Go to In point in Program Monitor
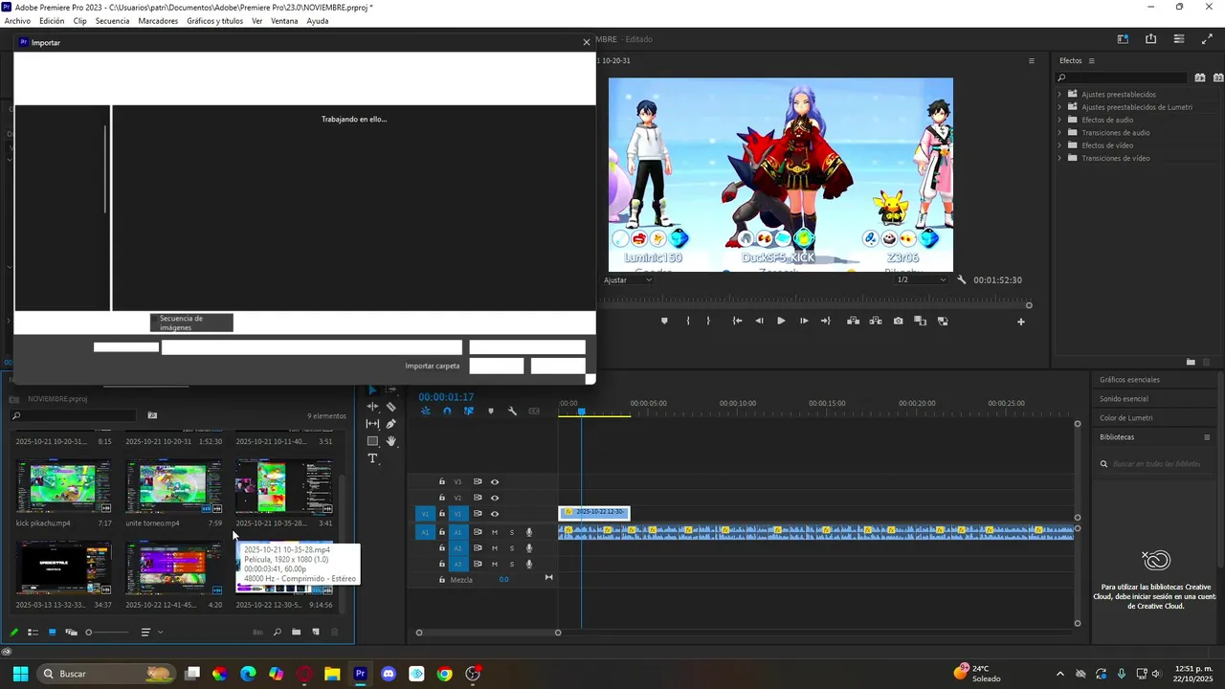 pyautogui.click(x=737, y=322)
